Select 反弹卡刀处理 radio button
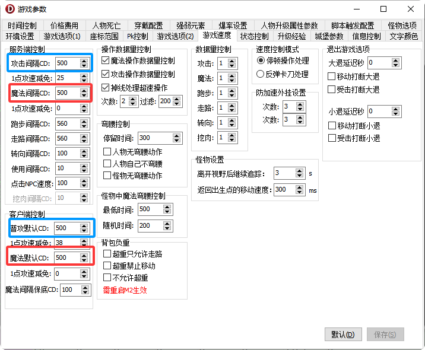 click(x=282, y=74)
